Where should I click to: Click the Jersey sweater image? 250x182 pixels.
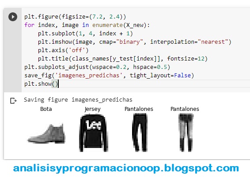[94, 133]
